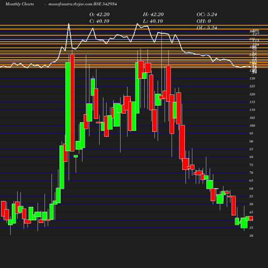
Task: Click the 100 price axis label
Action: (x=252, y=125)
